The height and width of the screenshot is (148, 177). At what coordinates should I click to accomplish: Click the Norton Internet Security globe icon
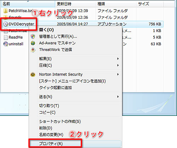tap(33, 74)
